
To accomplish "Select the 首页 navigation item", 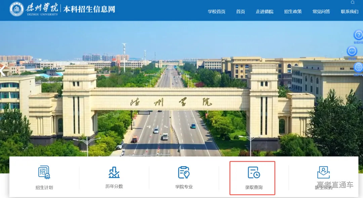I will pyautogui.click(x=240, y=11).
